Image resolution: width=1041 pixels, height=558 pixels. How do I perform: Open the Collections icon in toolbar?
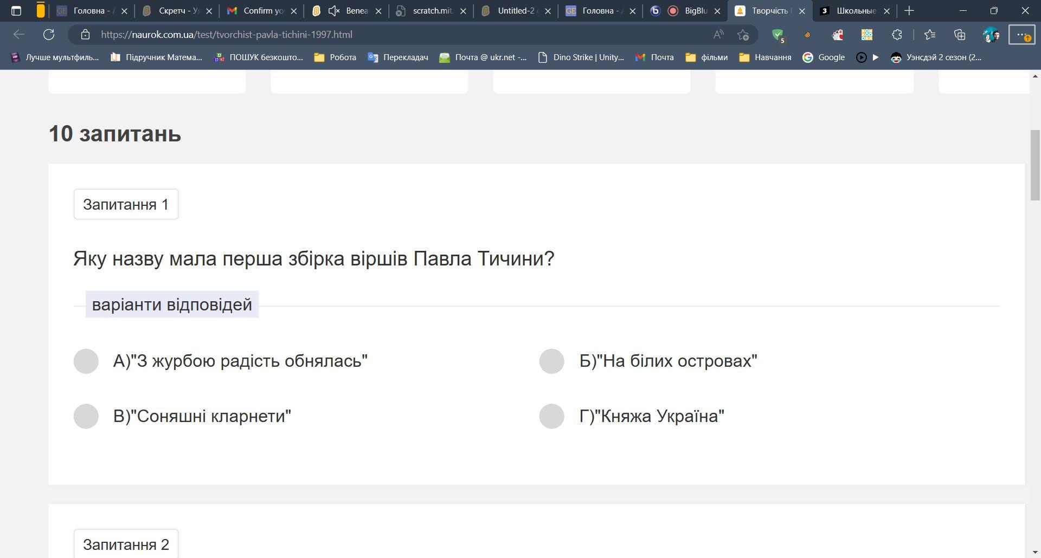[x=960, y=35]
